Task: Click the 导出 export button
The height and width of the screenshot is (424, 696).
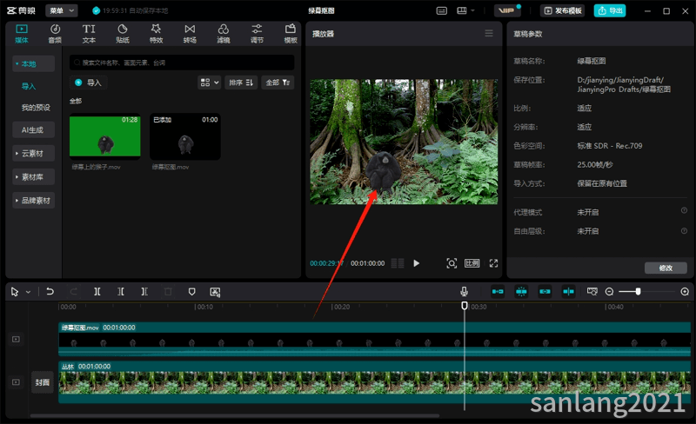Action: click(x=610, y=10)
